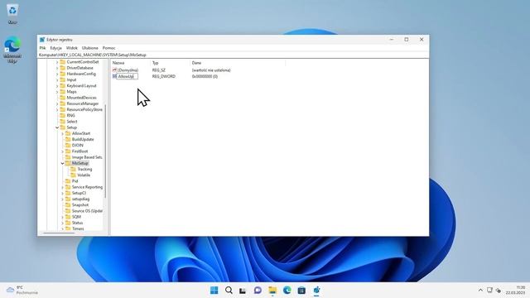Expand the SQM key
The width and height of the screenshot is (530, 298).
coord(63,217)
